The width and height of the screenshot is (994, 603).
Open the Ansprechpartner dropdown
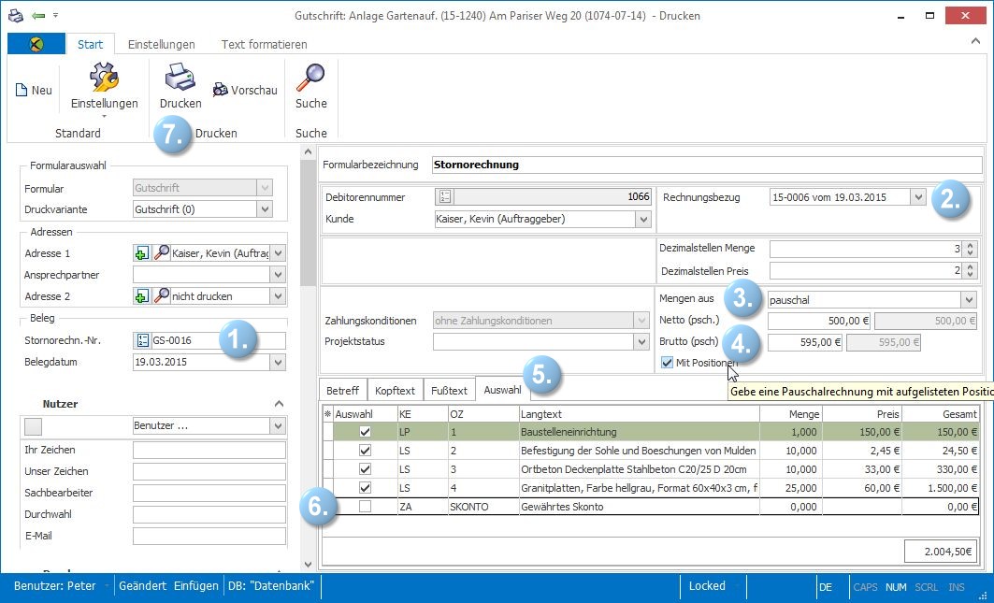coord(278,275)
